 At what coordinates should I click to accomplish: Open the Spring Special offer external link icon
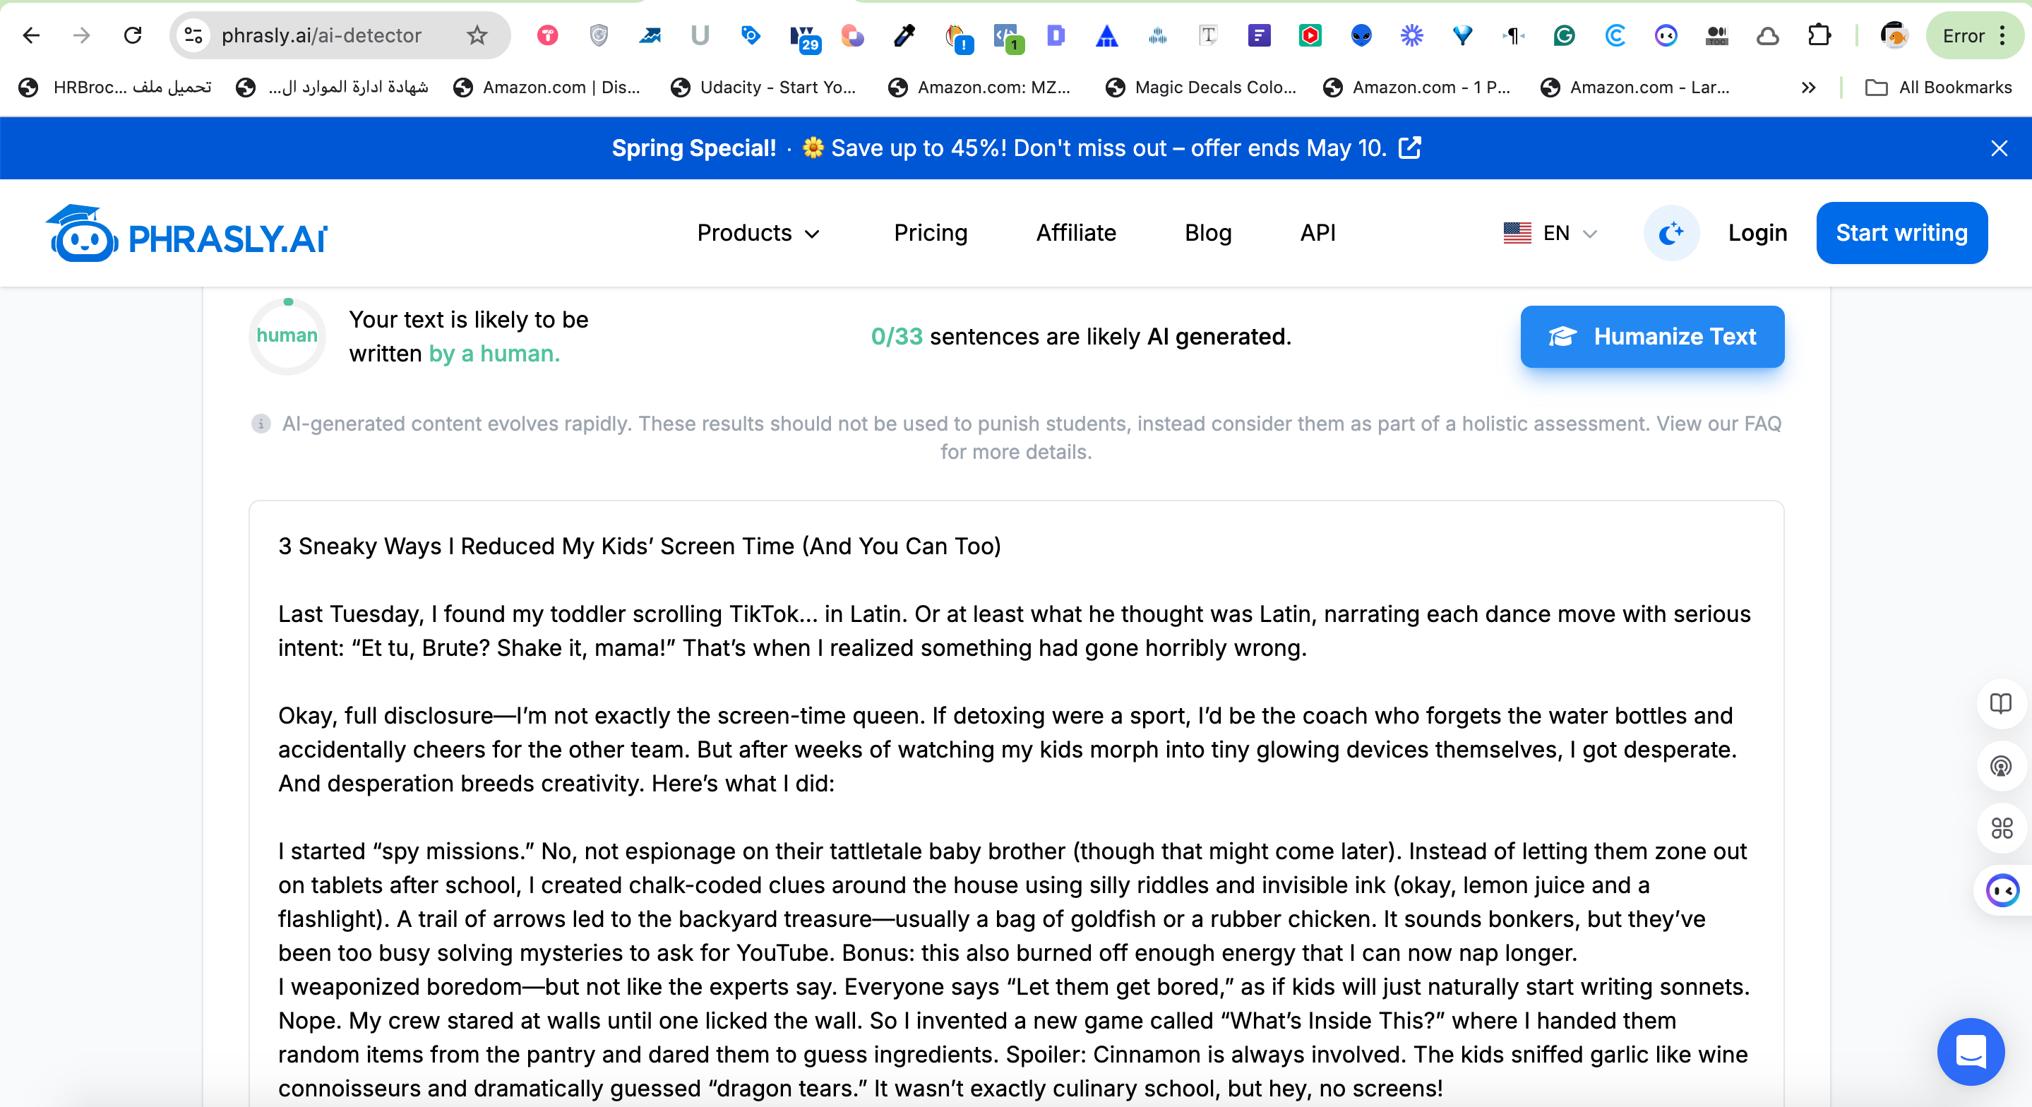1410,148
